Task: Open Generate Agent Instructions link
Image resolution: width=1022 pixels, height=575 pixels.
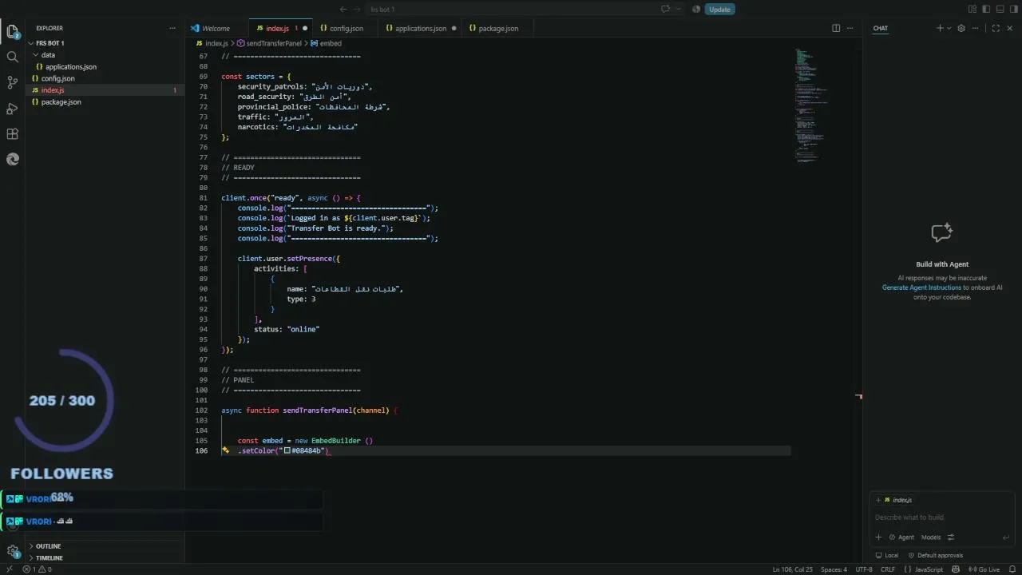Action: 921,287
